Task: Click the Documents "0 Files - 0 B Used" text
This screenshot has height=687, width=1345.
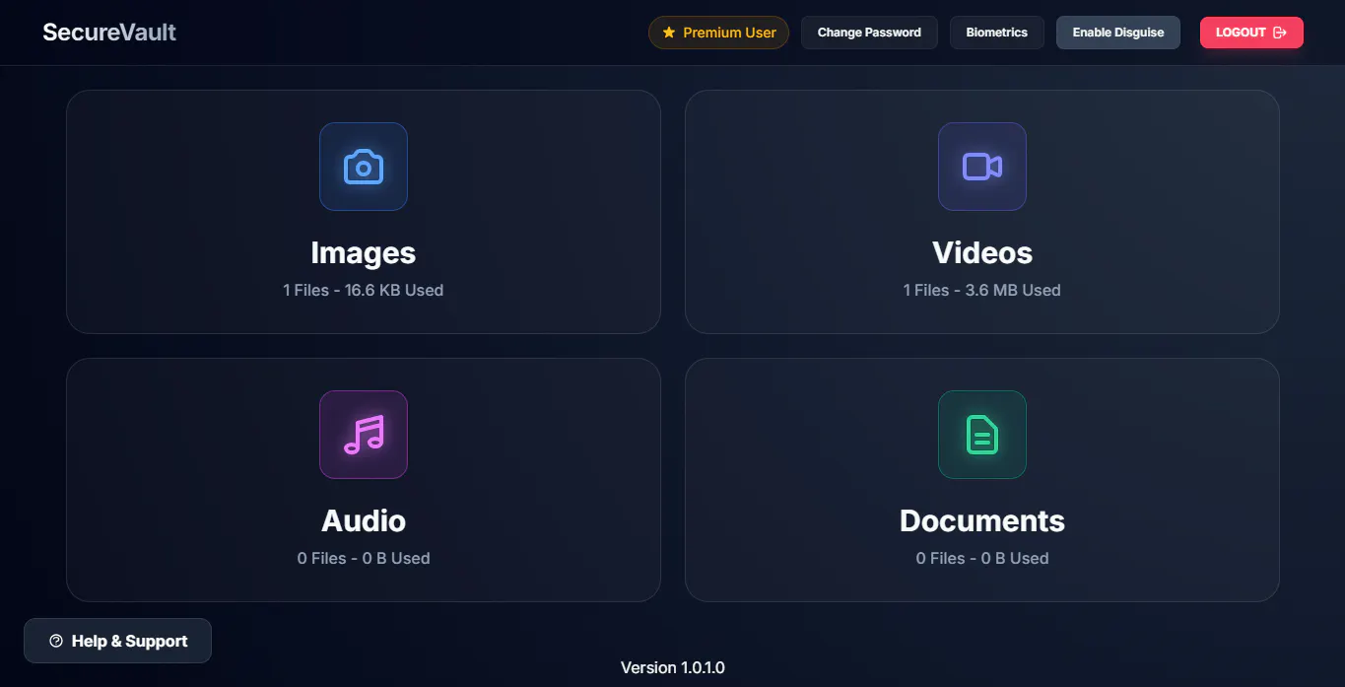Action: tap(982, 558)
